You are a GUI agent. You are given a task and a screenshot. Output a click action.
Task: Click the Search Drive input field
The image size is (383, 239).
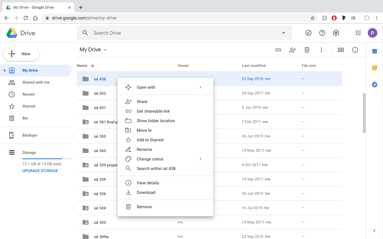(x=180, y=33)
